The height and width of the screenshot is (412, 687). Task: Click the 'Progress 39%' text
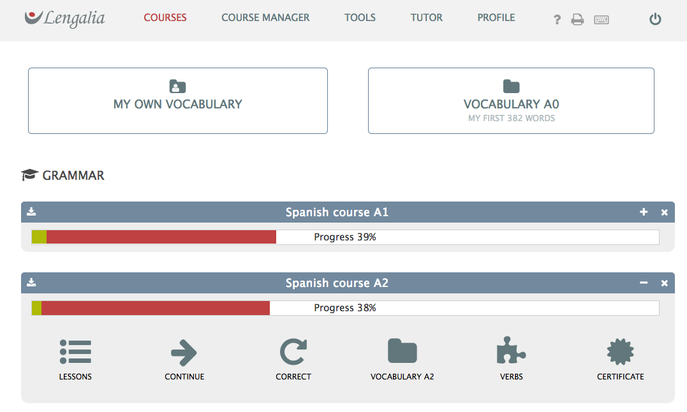point(345,237)
